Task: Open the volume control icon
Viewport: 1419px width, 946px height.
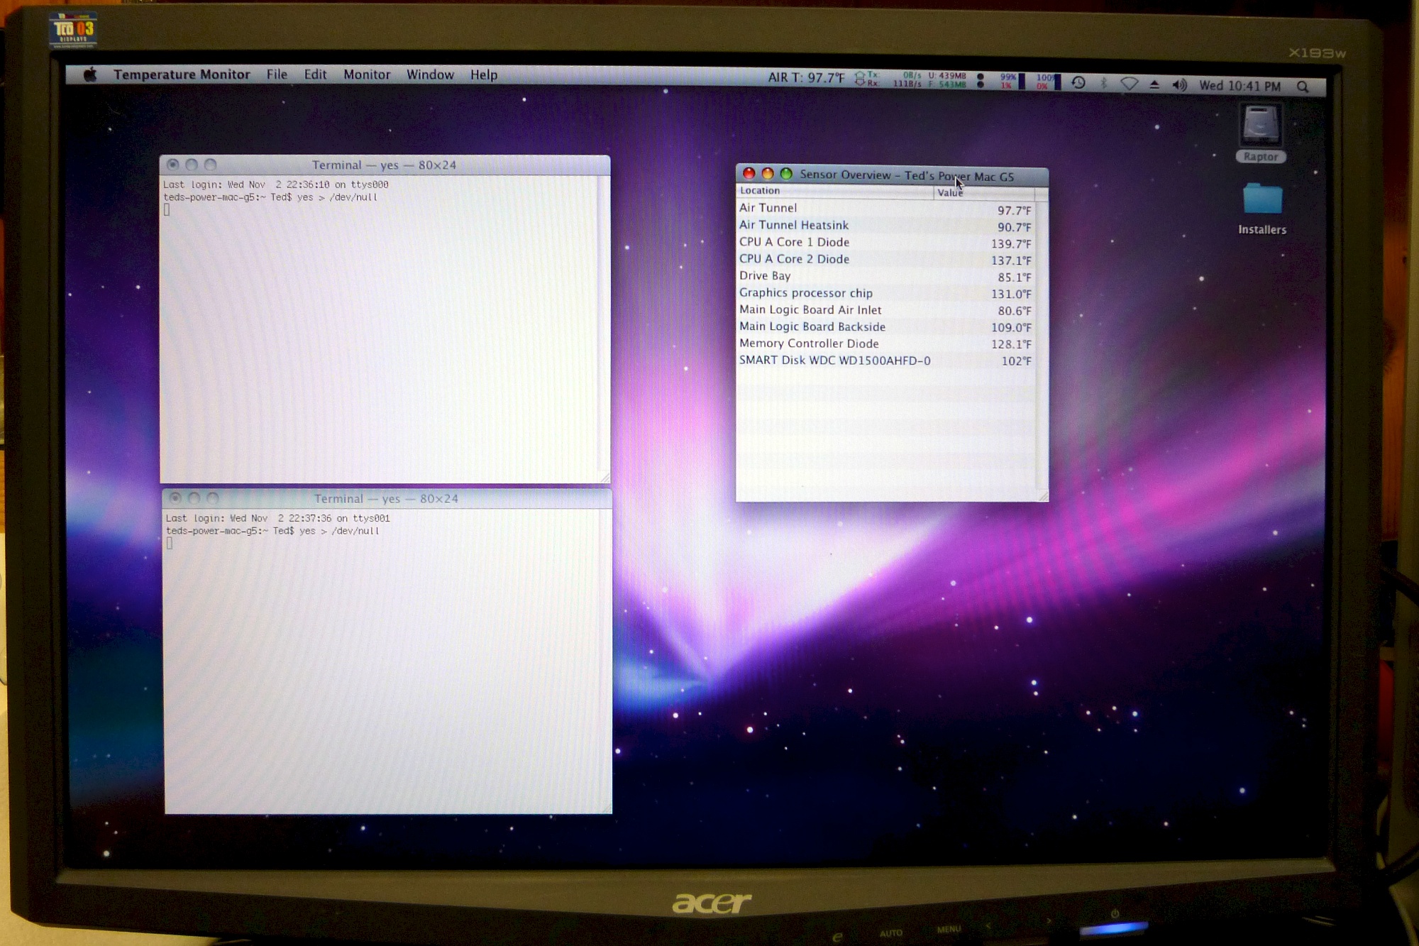Action: [x=1179, y=85]
